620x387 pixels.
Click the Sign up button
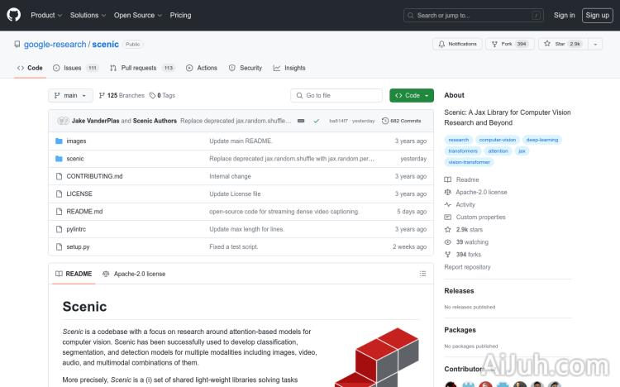[x=596, y=15]
